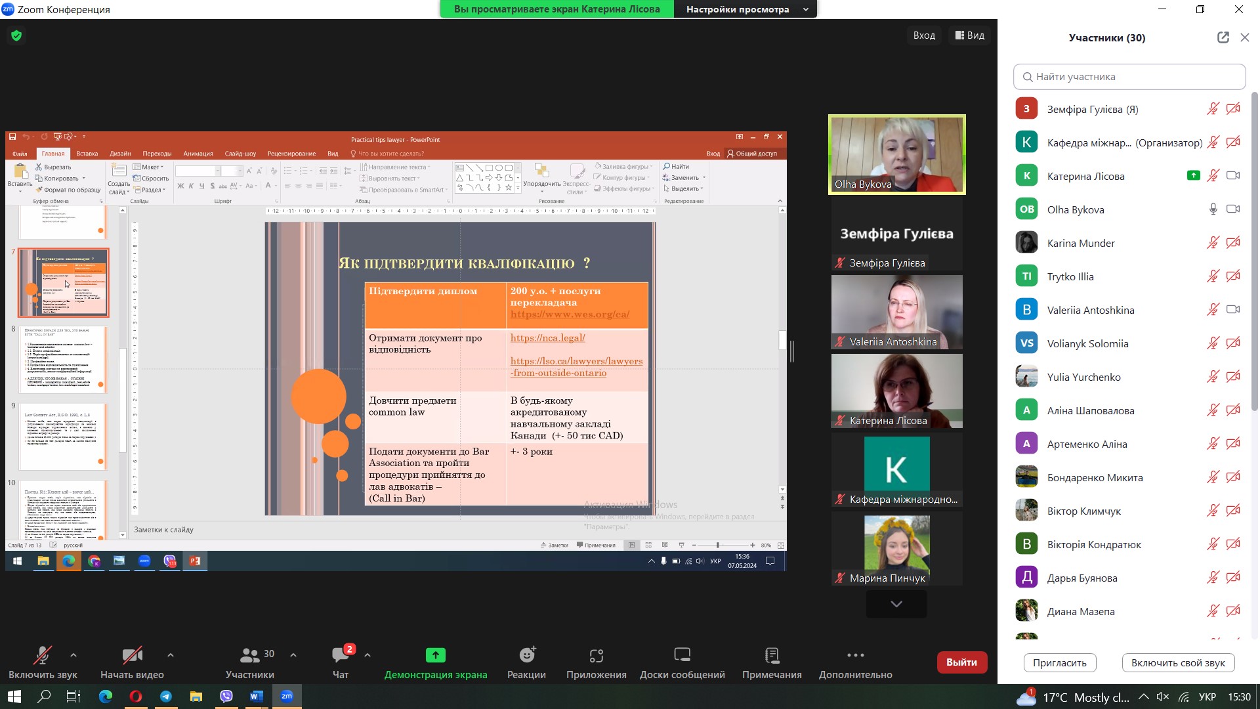Toggle Земфіра Гулієва's muted microphone icon

tap(1213, 108)
